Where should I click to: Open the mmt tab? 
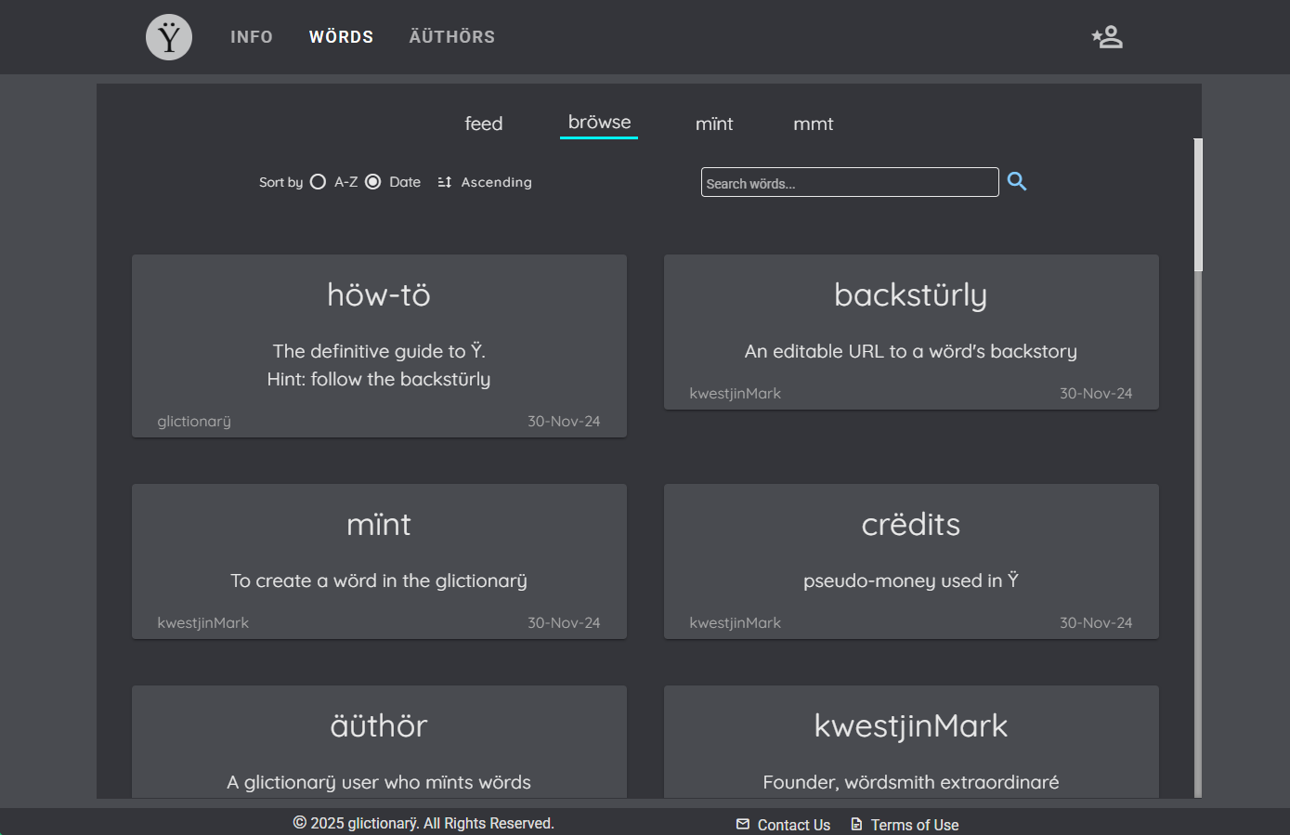pos(813,124)
